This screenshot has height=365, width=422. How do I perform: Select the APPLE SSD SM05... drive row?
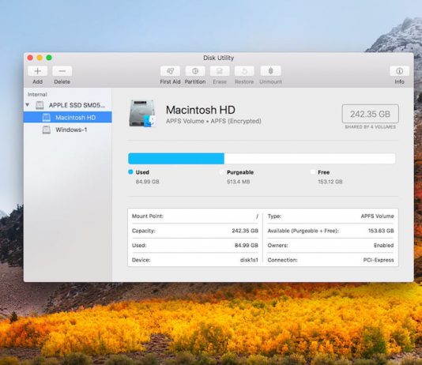point(67,105)
